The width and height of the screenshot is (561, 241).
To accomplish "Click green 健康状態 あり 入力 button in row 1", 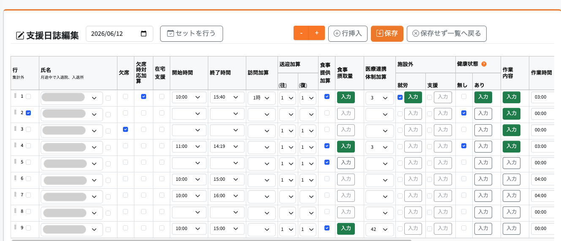I will pyautogui.click(x=483, y=97).
